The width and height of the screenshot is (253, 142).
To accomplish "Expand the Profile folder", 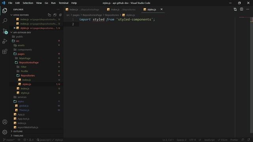I will coord(24,71).
